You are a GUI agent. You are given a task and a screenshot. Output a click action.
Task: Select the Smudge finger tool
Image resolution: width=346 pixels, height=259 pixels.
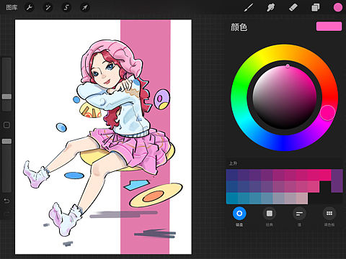(270, 7)
